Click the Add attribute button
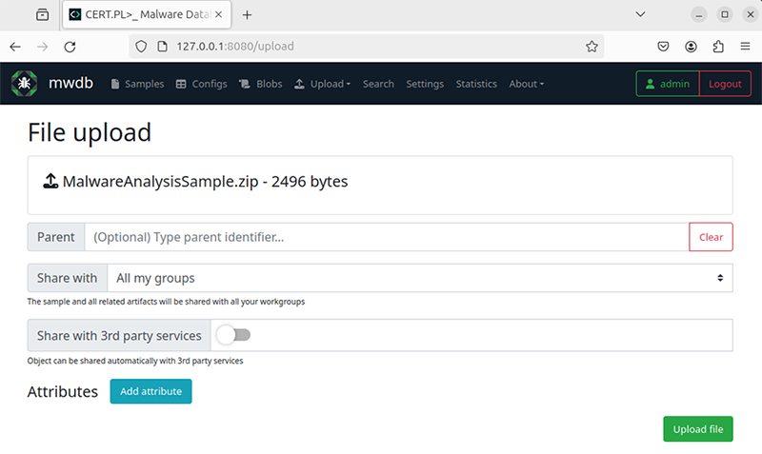 tap(150, 391)
